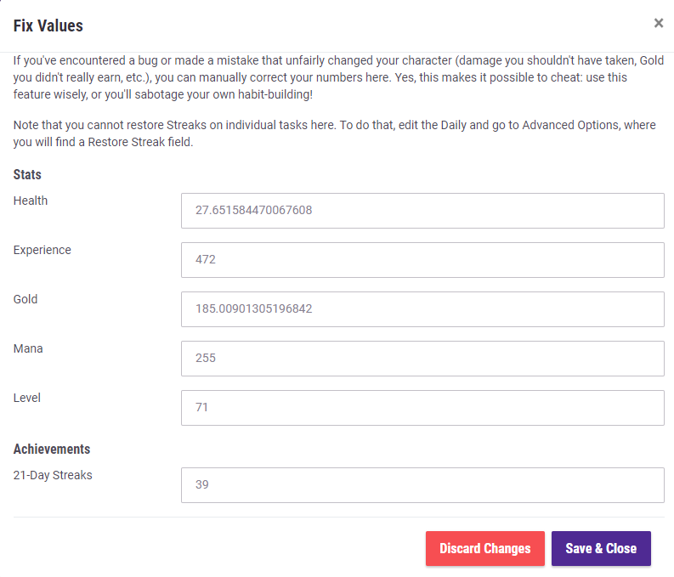Click the 21-Day Streaks label
The image size is (674, 577).
pos(53,476)
